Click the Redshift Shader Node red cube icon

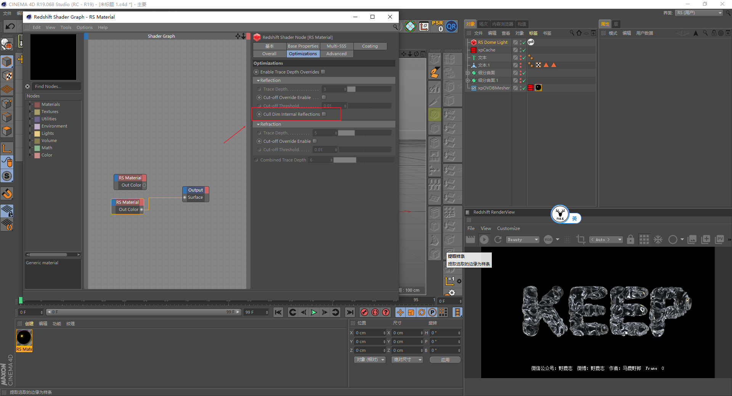(x=257, y=37)
